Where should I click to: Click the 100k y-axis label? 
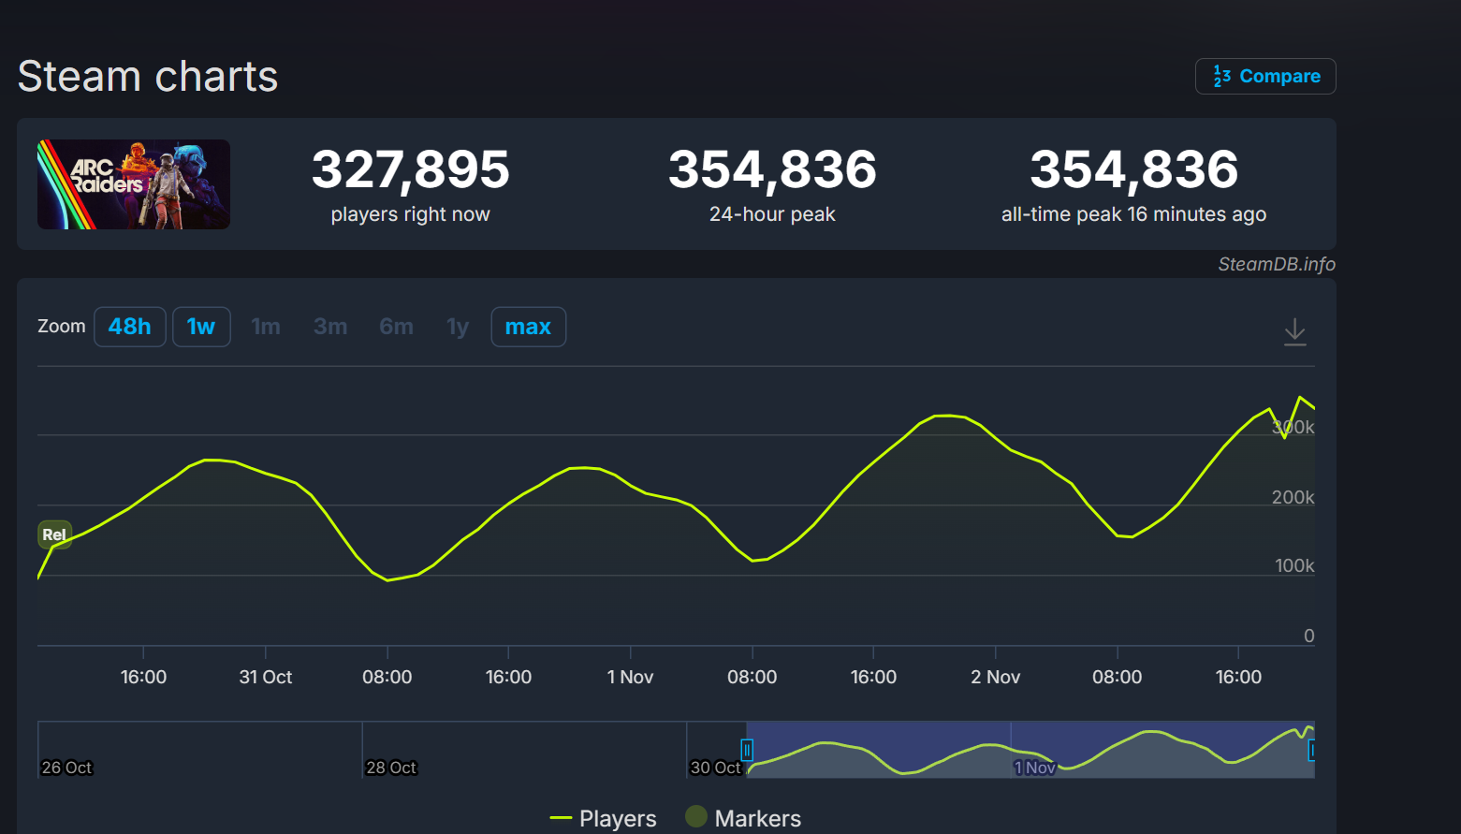click(1294, 565)
